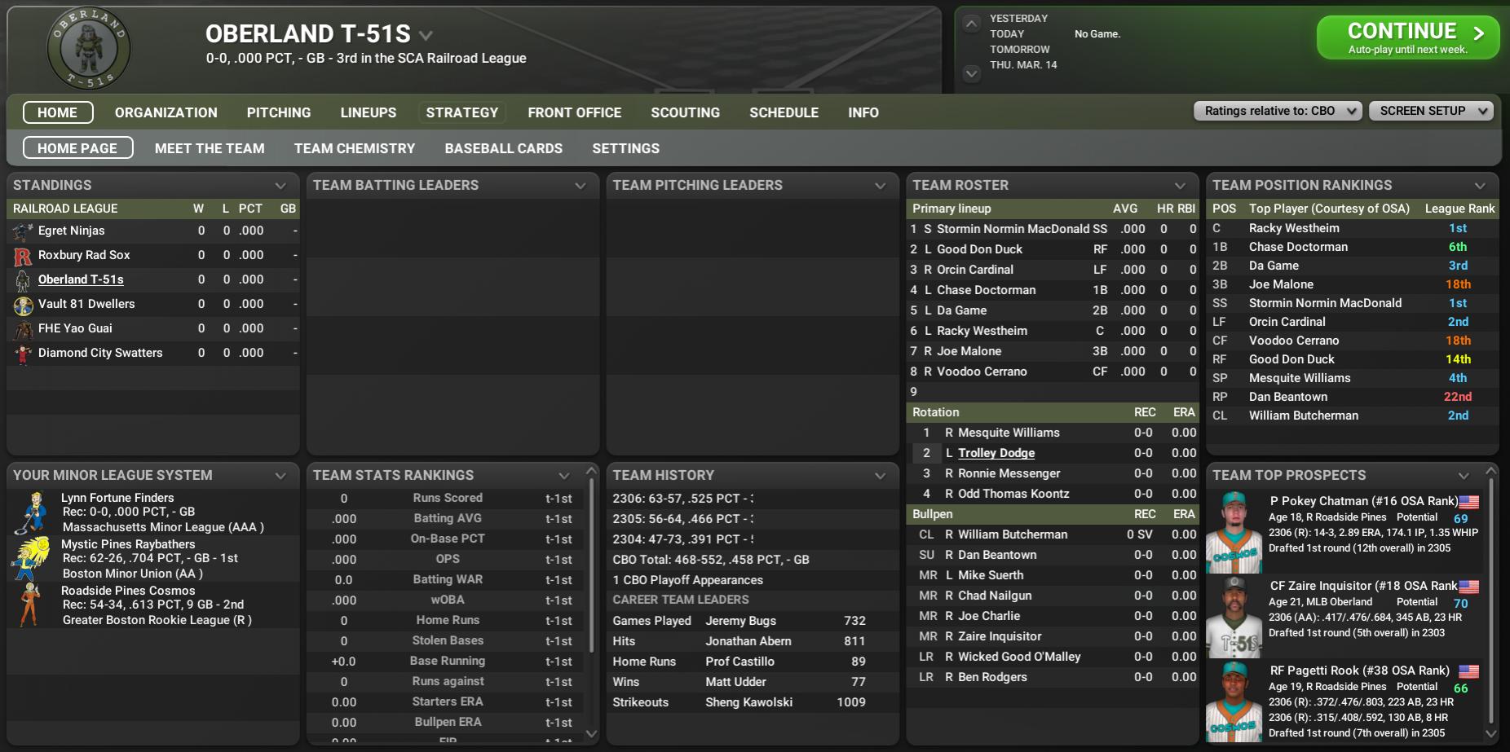The image size is (1510, 752).
Task: Switch to the Team Chemistry tab
Action: 354,148
